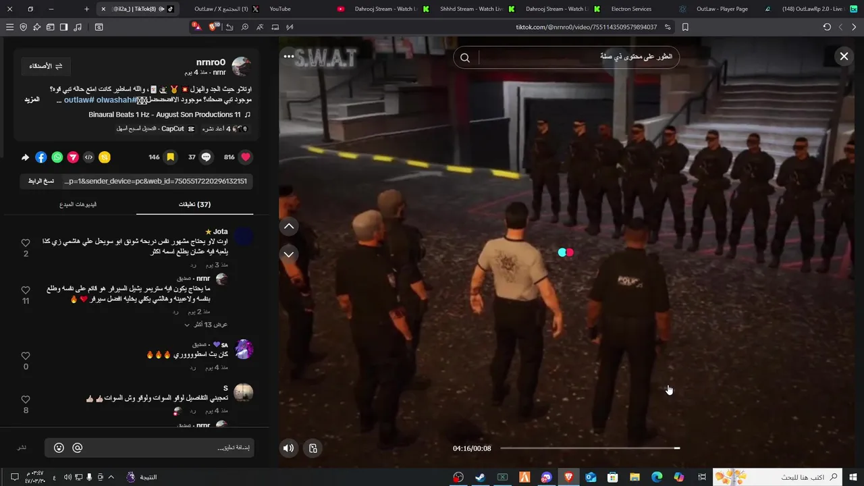Open the three-dots menu on the video
864x486 pixels.
[x=289, y=57]
